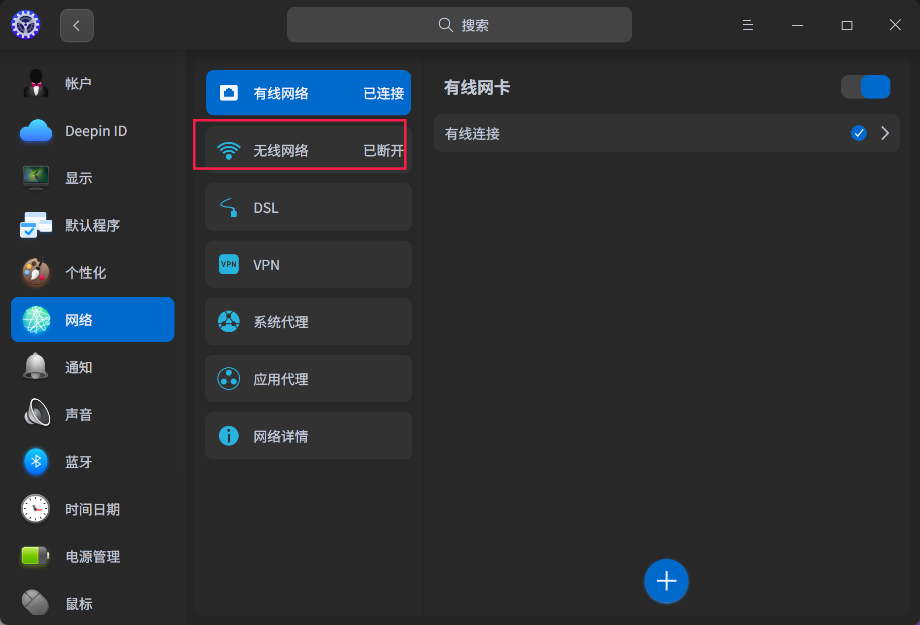The image size is (920, 625).
Task: Open the hamburger main menu
Action: point(748,25)
